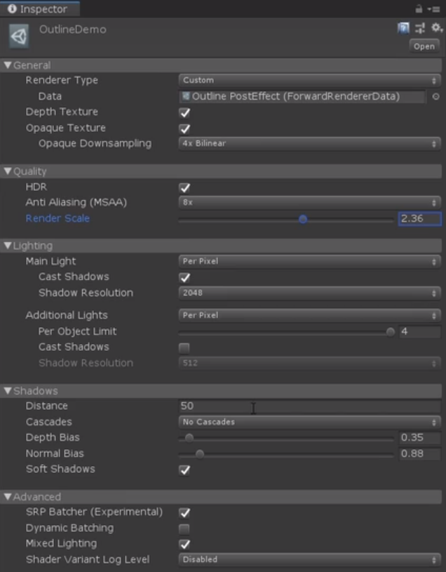Click the inspector lock icon
446x572 pixels.
419,8
